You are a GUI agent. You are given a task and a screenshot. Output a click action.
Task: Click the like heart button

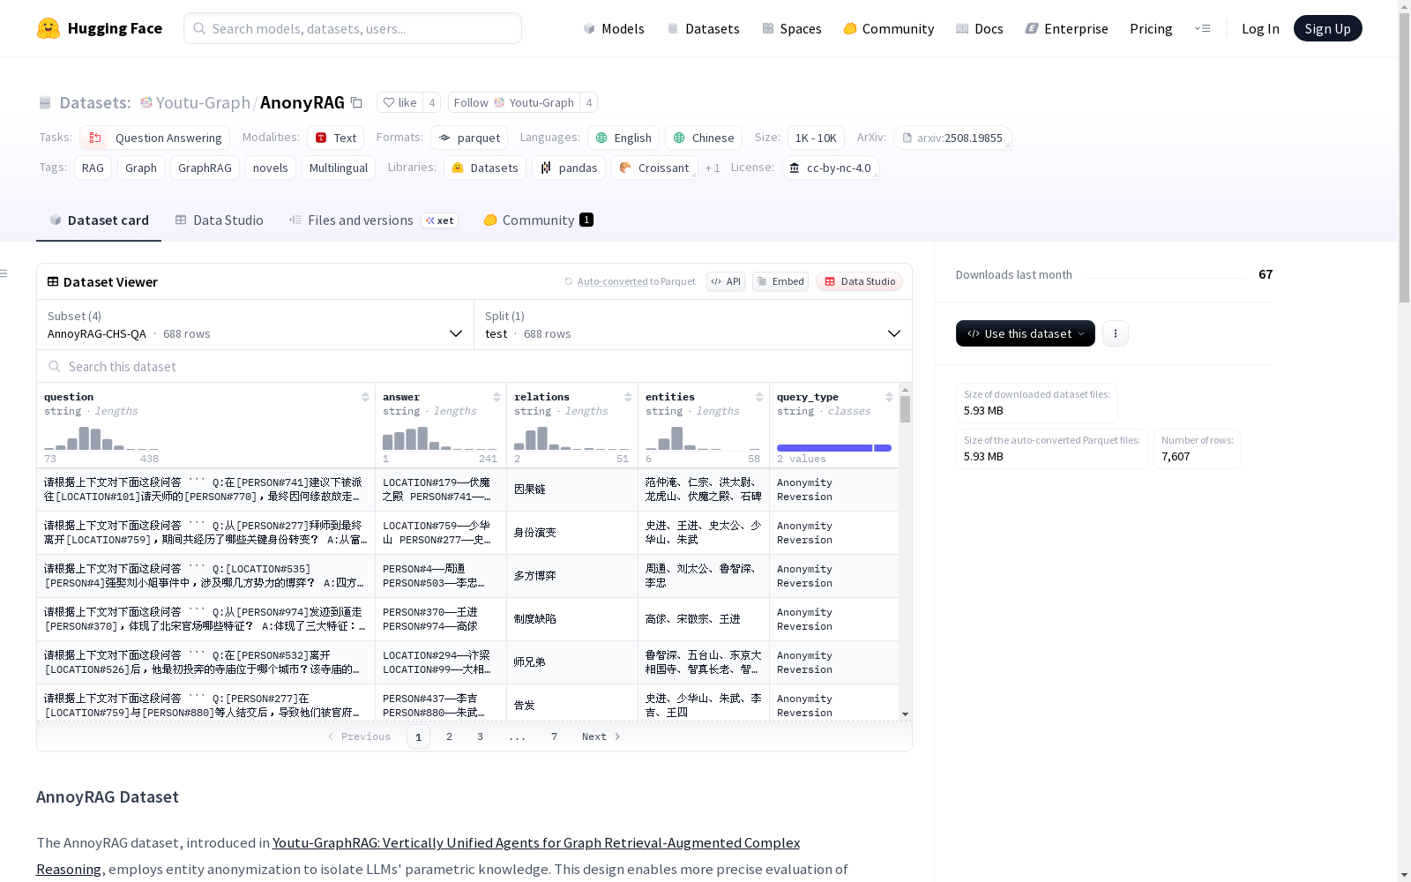pyautogui.click(x=399, y=102)
